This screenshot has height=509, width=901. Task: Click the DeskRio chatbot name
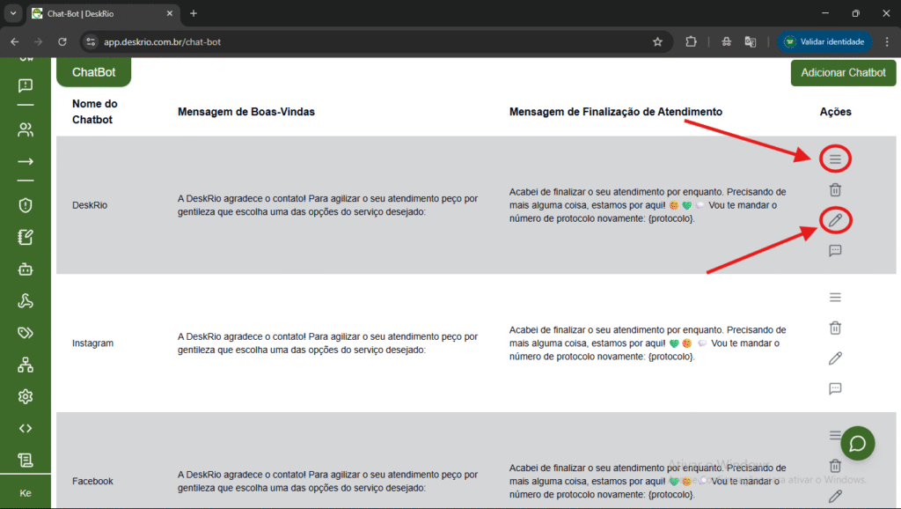(x=90, y=205)
